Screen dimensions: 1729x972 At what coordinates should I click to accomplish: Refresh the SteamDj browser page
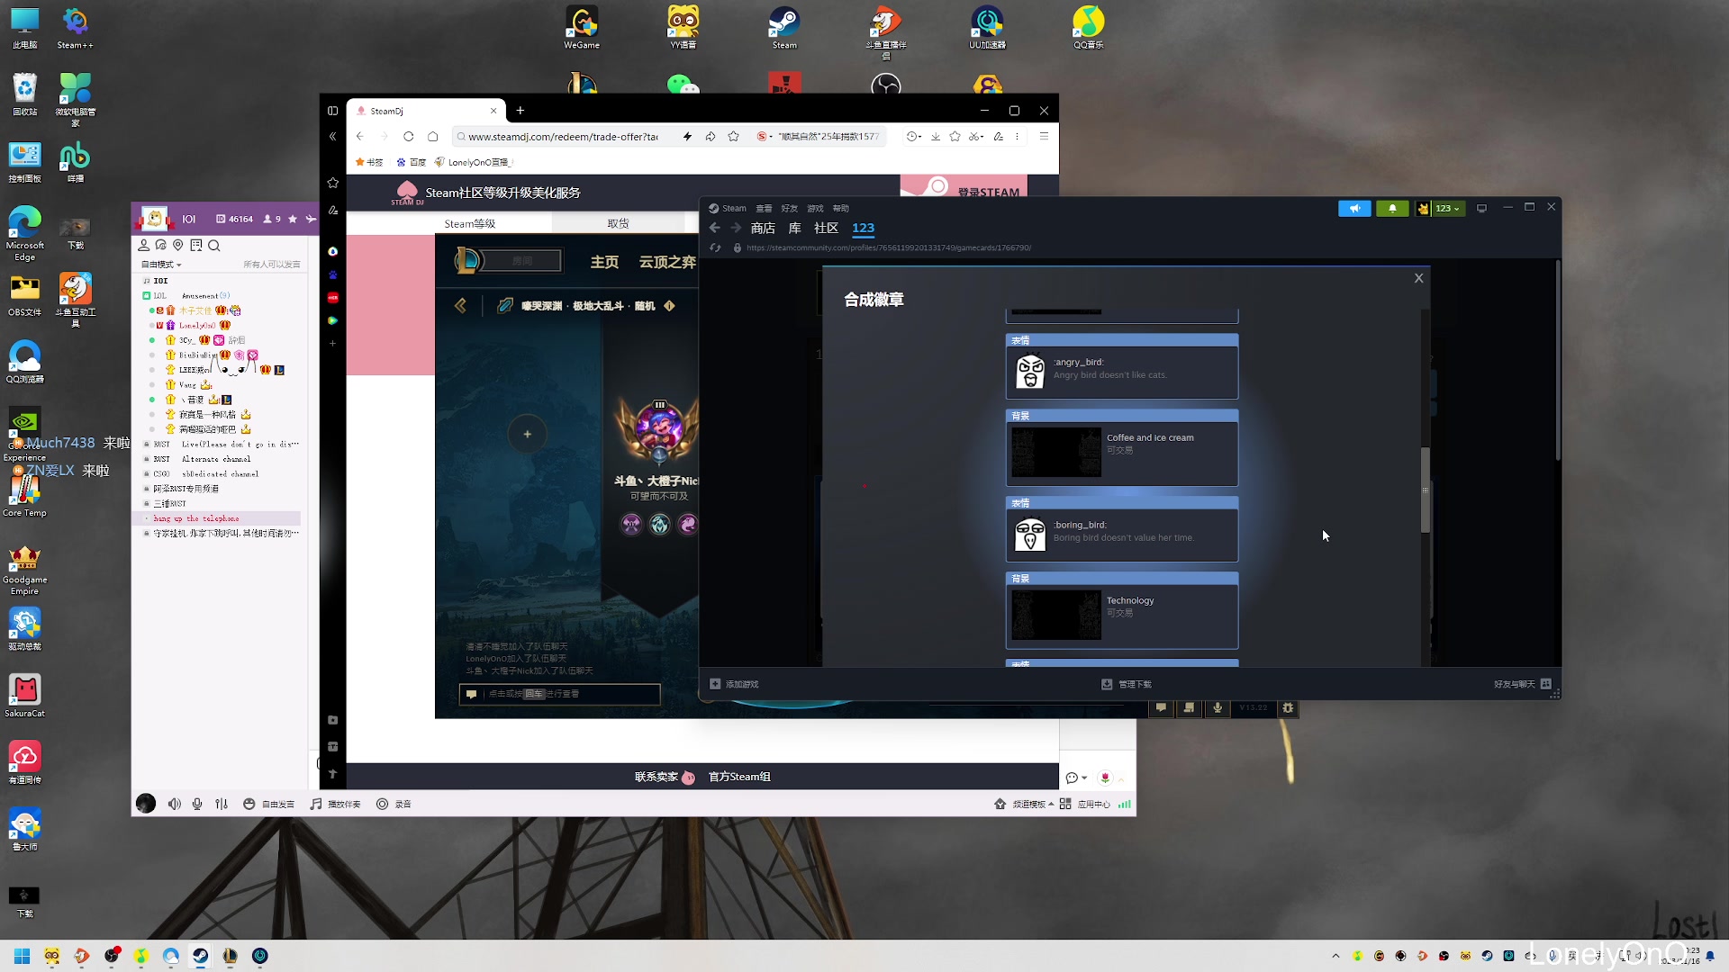pos(408,137)
